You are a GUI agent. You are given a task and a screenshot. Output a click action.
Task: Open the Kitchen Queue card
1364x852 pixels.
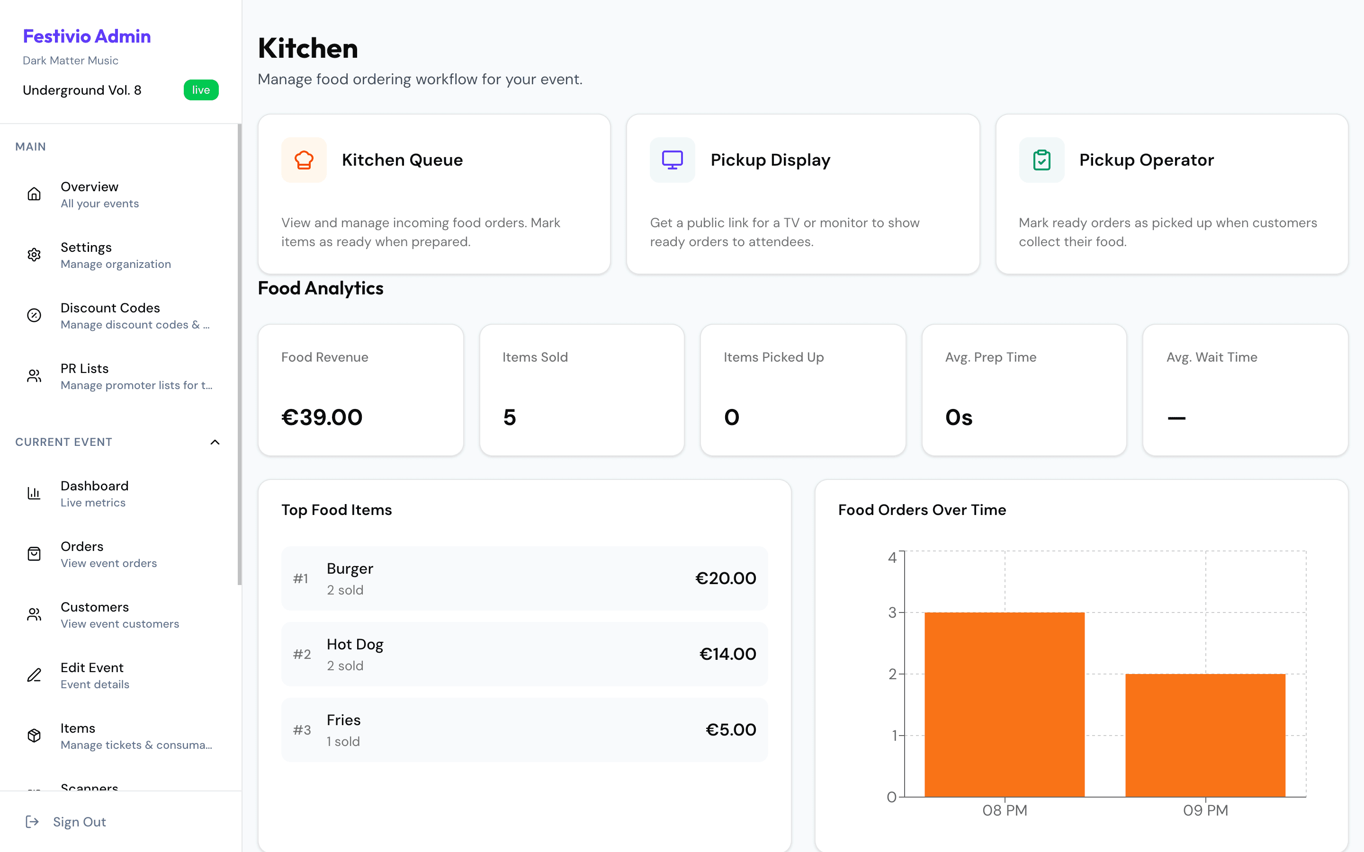tap(434, 194)
